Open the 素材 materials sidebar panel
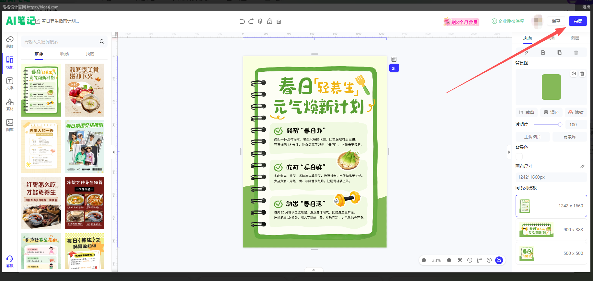Screen dimensions: 593x281 [10, 104]
